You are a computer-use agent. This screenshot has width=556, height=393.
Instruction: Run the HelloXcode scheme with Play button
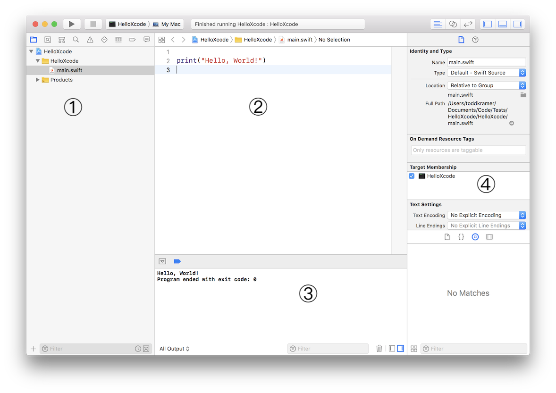pos(72,24)
